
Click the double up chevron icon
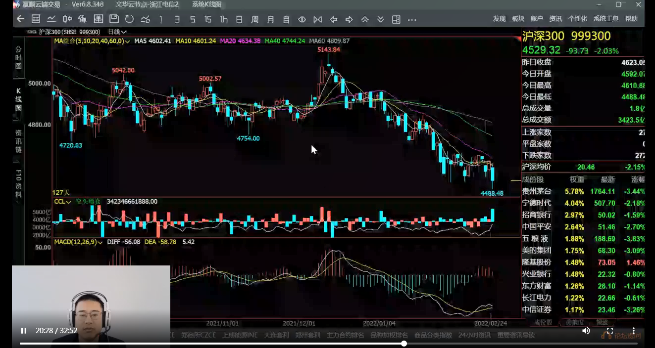(x=365, y=19)
